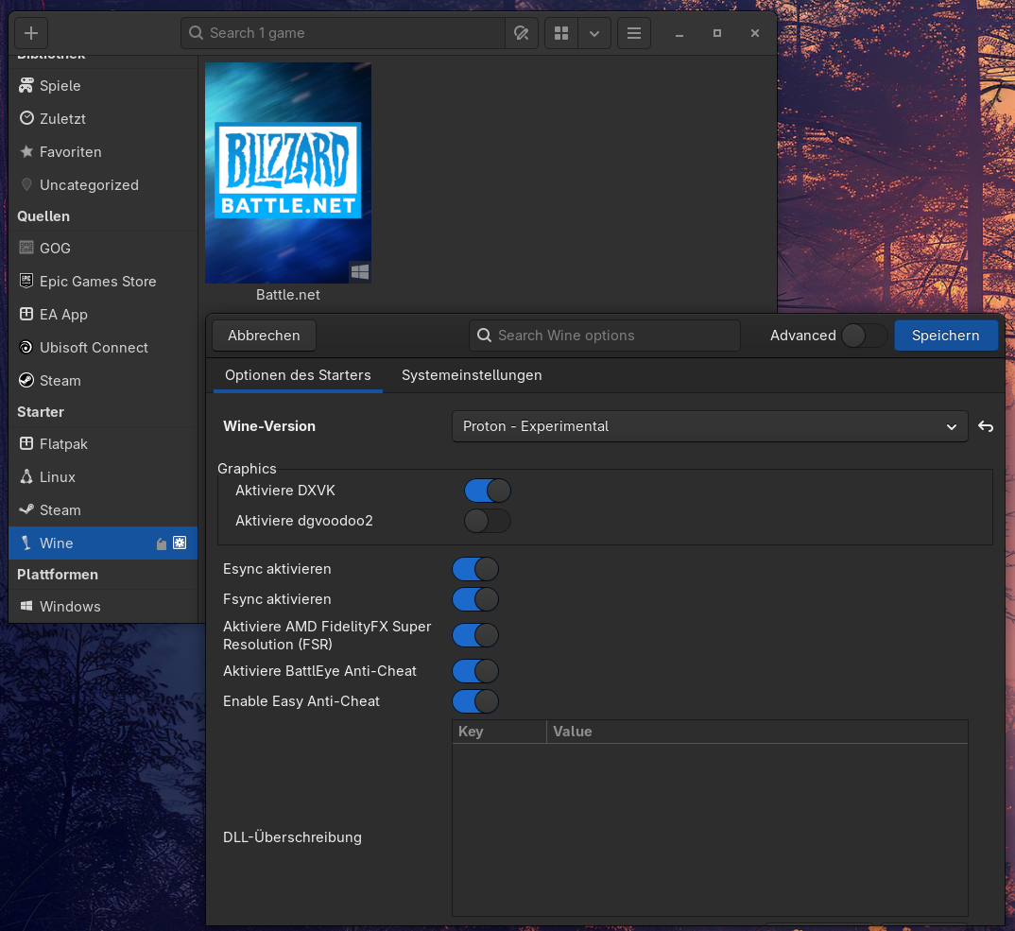Viewport: 1015px width, 931px height.
Task: Open GOG source
Action: 103,248
